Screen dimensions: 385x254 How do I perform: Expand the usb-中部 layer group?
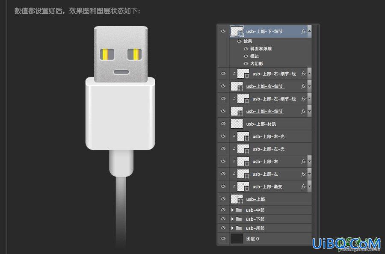(x=232, y=210)
